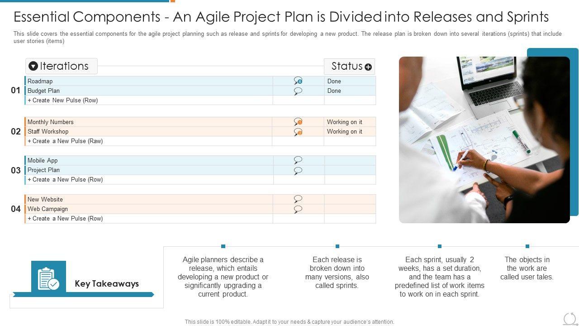579x326 pixels.
Task: Click the Key Takeaways clipboard icon
Action: 48,278
